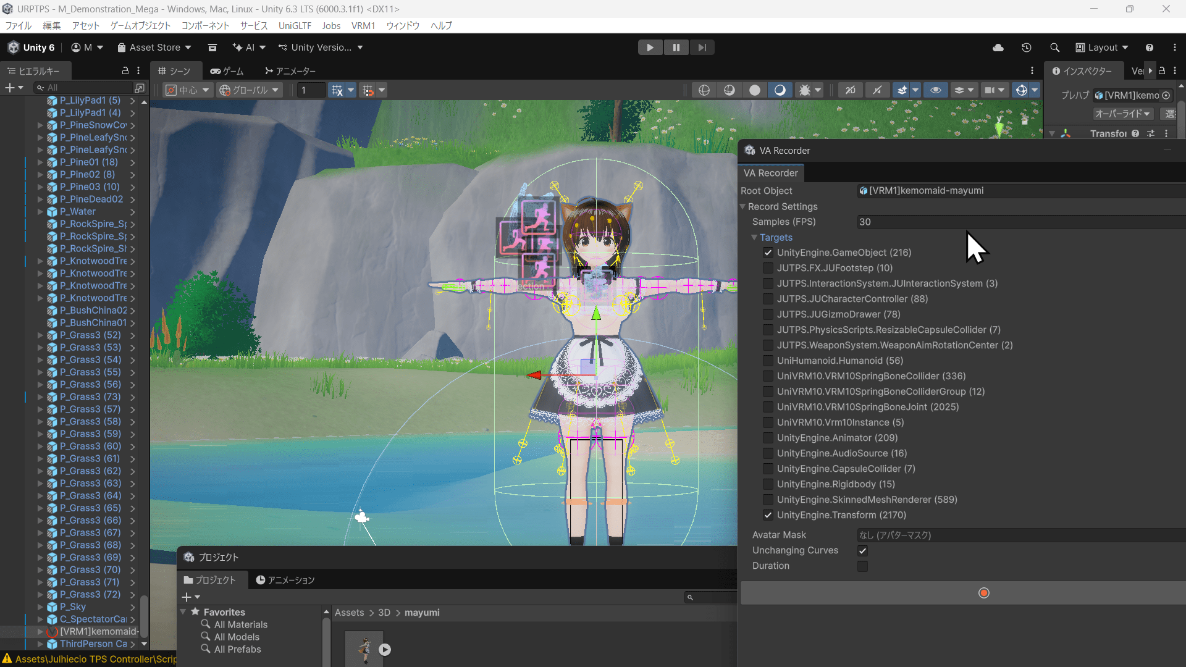This screenshot has width=1186, height=667.
Task: Open the Undo History icon
Action: (x=1027, y=48)
